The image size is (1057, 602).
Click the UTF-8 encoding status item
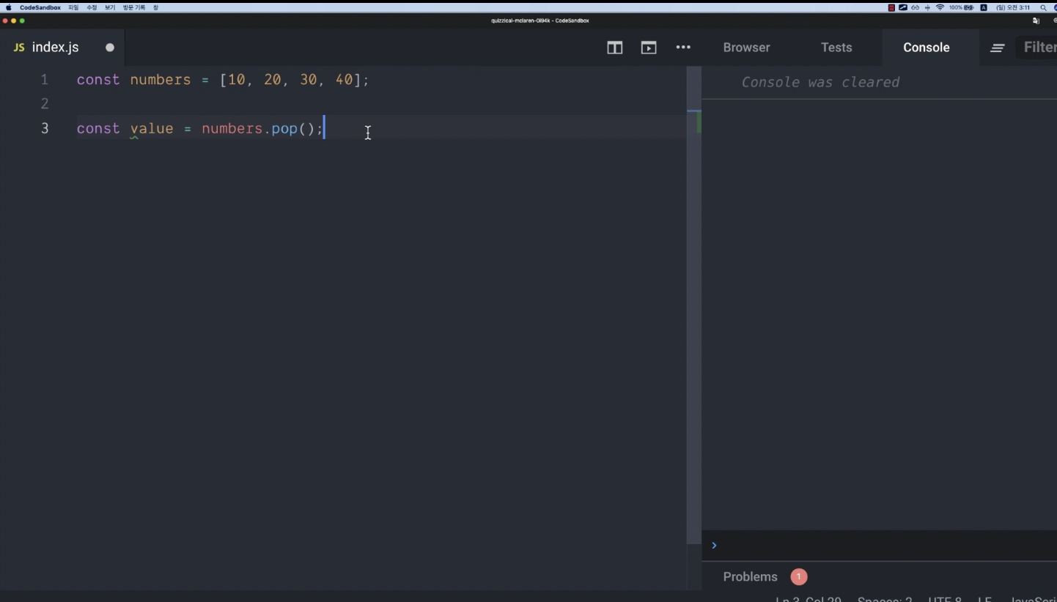945,600
